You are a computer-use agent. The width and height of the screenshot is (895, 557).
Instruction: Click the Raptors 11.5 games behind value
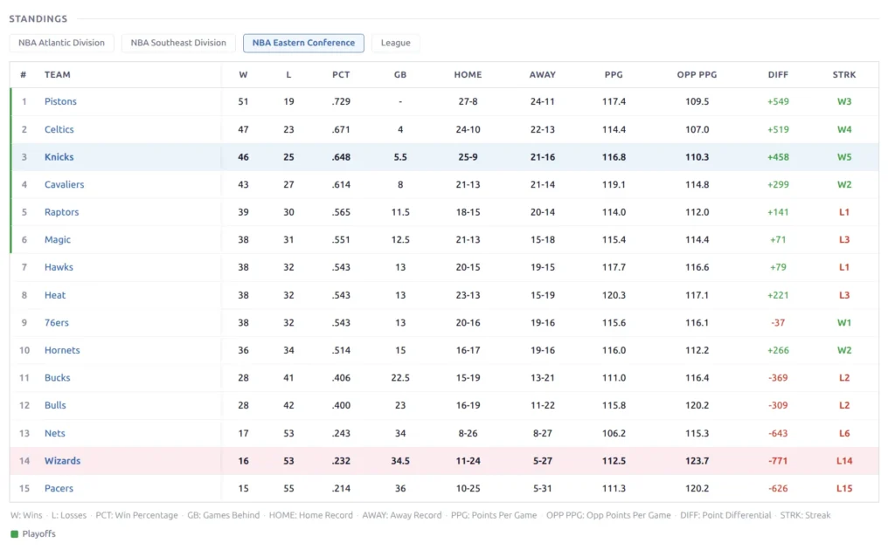(x=400, y=212)
